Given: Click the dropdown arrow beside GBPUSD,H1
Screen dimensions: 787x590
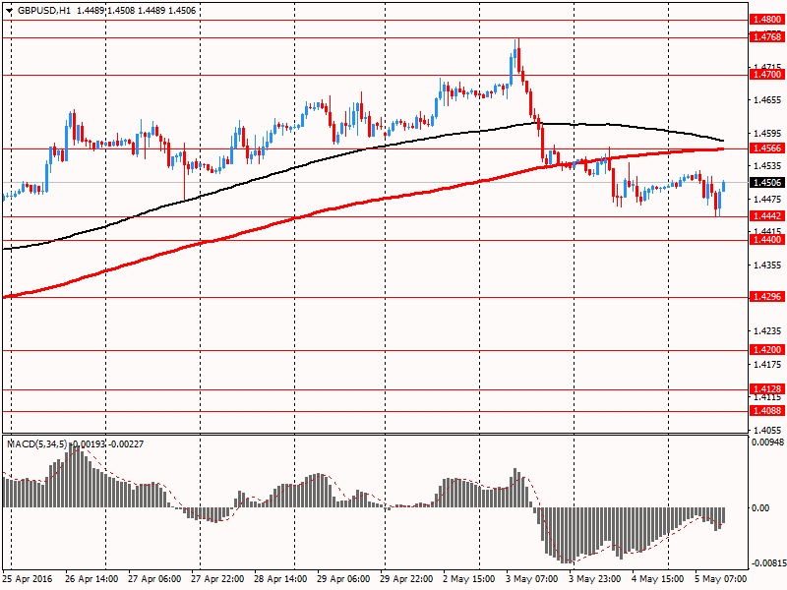Looking at the screenshot, I should click(9, 11).
